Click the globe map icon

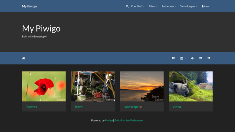click(192, 58)
